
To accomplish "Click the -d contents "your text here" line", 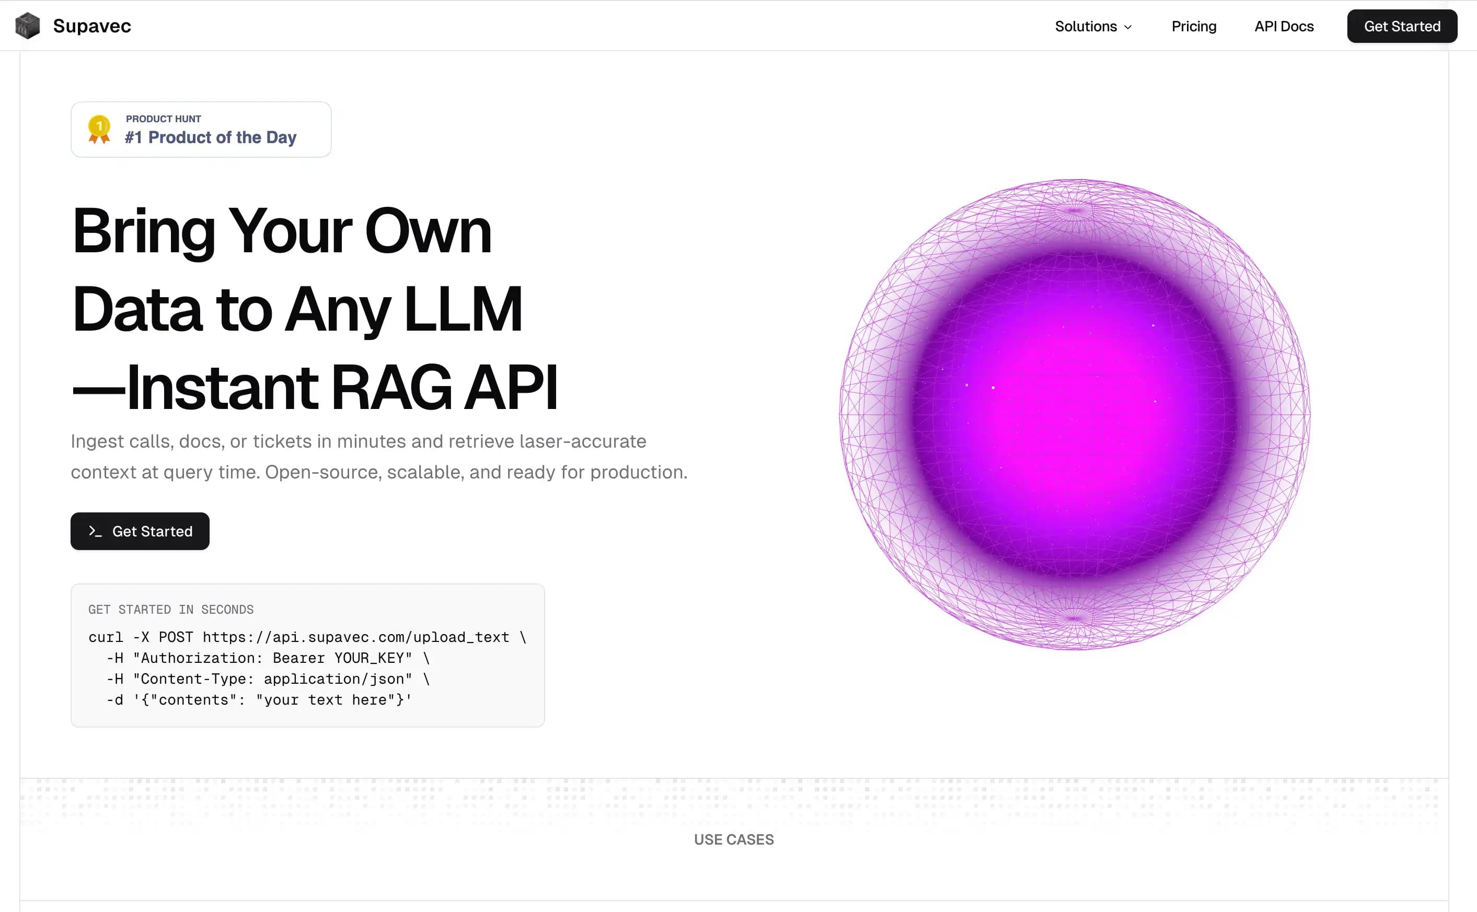I will (259, 700).
